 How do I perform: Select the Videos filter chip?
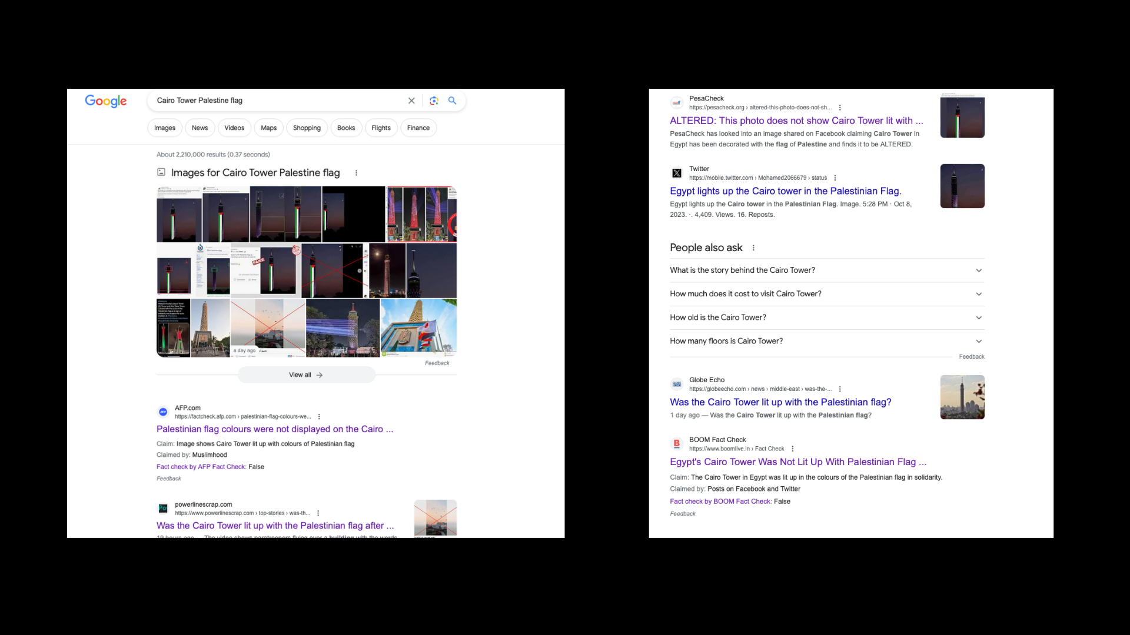tap(234, 128)
